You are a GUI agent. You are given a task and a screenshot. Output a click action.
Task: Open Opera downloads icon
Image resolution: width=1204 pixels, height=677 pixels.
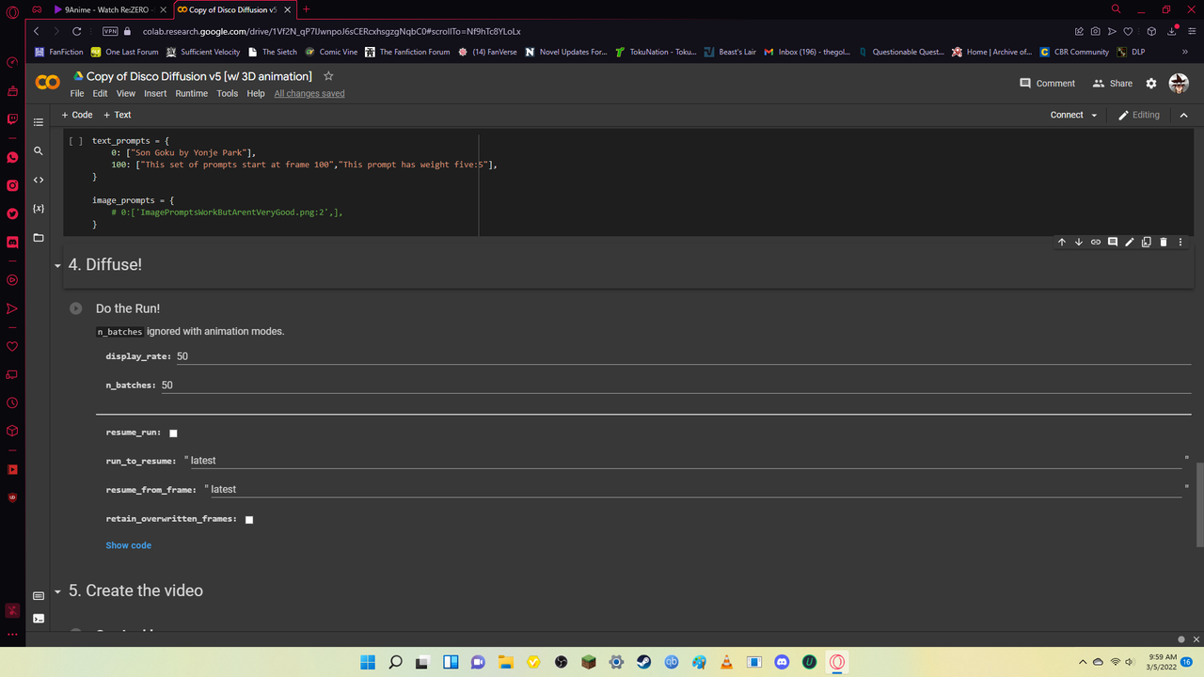1173,31
